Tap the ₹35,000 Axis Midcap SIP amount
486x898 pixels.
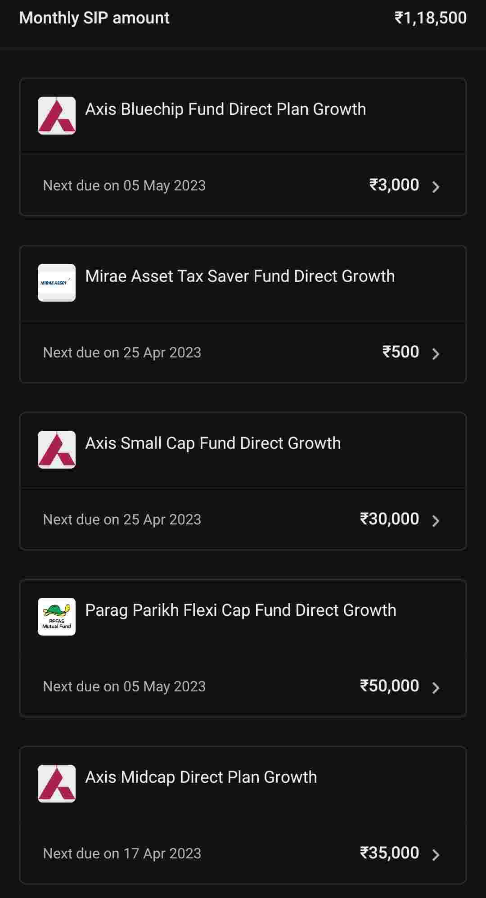point(390,853)
